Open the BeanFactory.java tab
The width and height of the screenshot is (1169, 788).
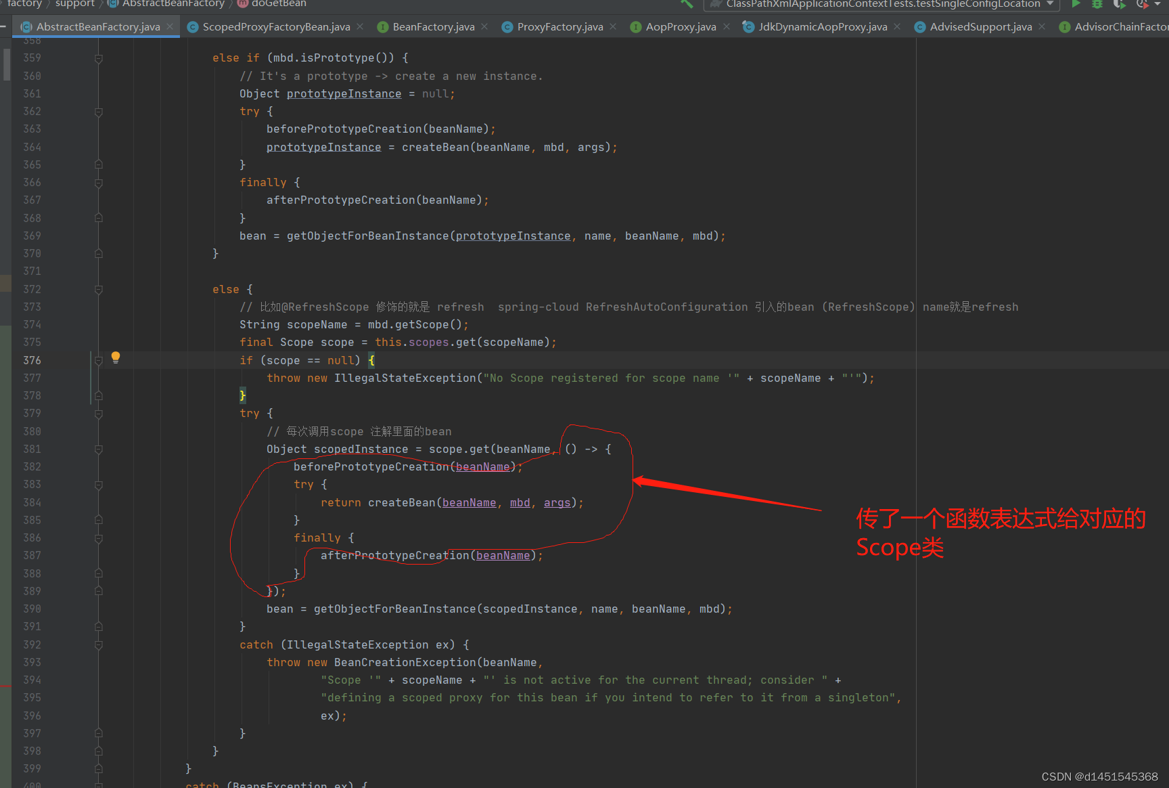434,27
